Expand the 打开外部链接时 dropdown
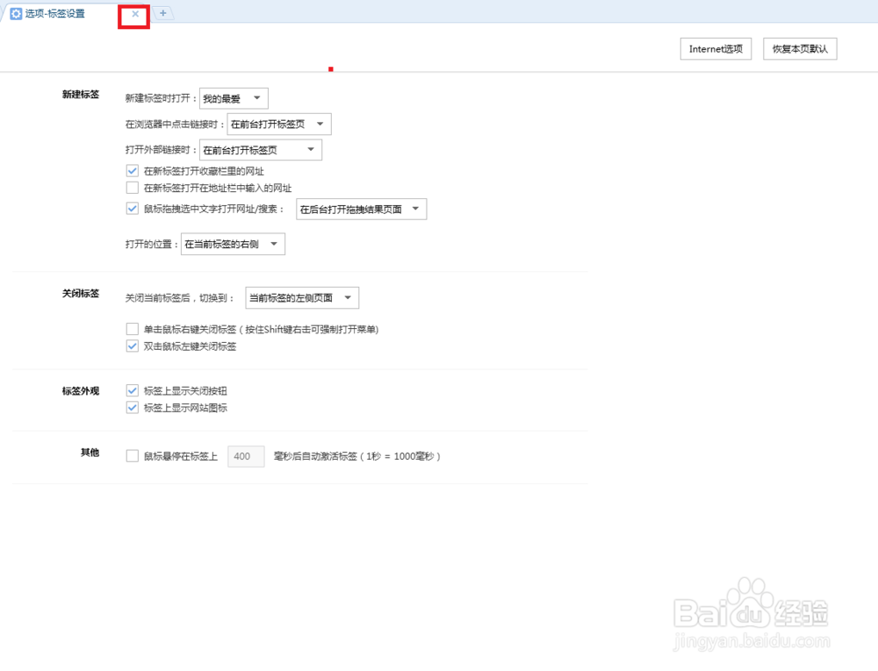 [260, 149]
